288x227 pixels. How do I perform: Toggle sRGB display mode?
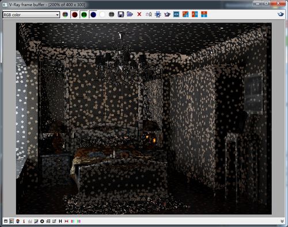[x=48, y=221]
